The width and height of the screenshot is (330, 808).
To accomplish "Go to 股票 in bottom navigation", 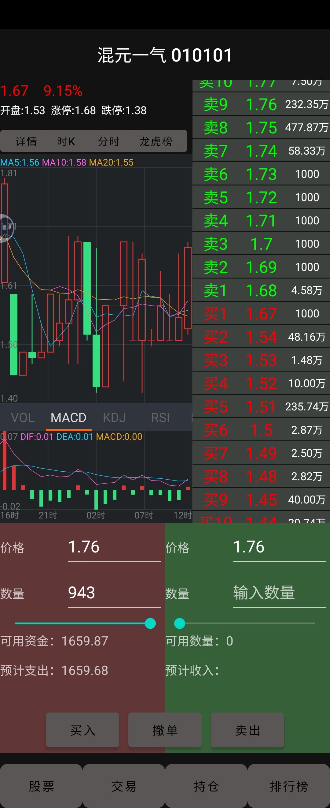I will tap(41, 786).
